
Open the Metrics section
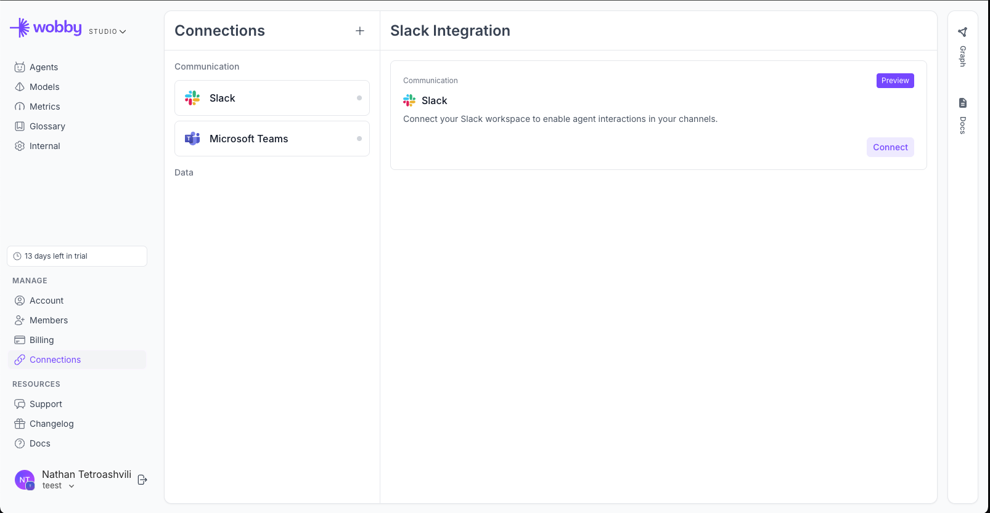44,107
